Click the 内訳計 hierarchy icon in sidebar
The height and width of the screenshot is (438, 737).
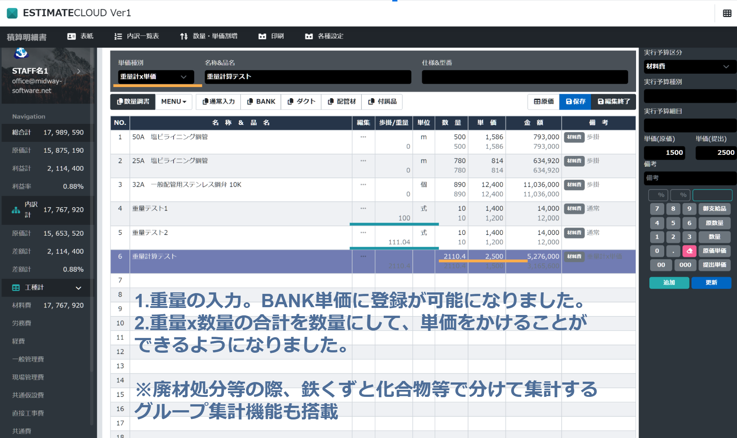tap(16, 210)
